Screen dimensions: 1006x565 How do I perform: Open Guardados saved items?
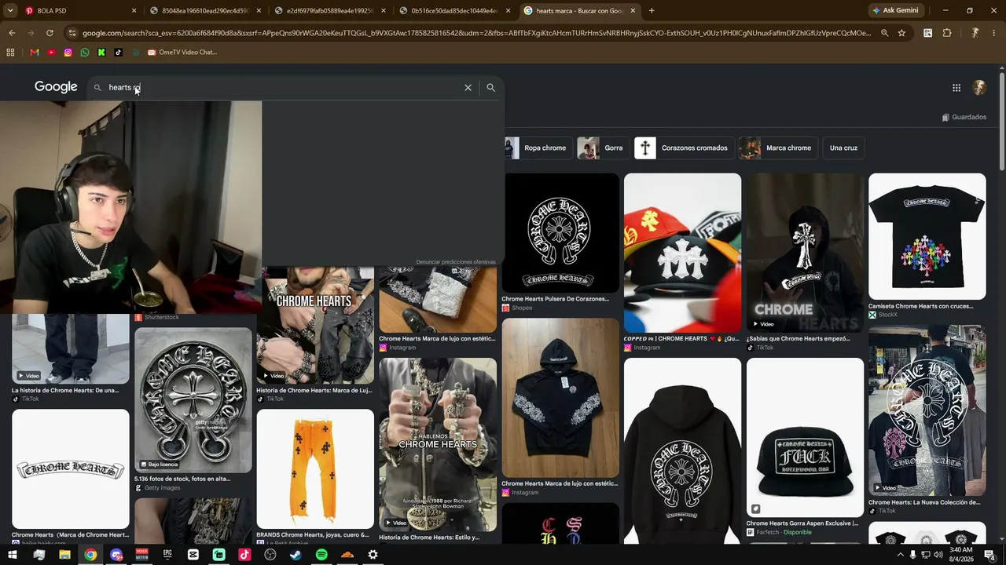pyautogui.click(x=964, y=118)
